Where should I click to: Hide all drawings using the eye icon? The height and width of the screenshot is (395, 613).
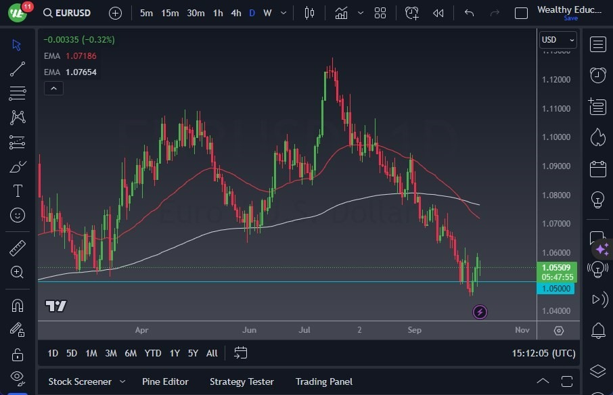(x=17, y=377)
